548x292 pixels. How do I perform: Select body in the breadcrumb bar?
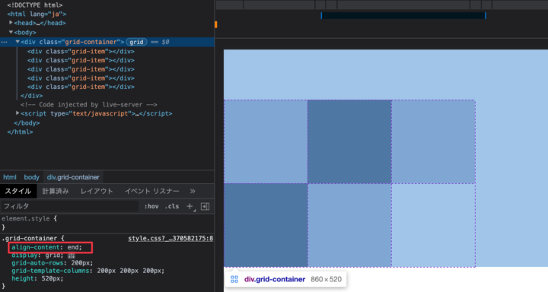(x=31, y=177)
